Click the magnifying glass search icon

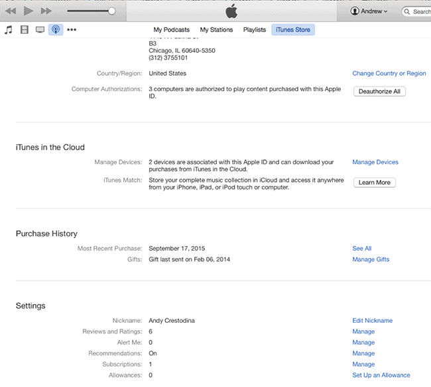pos(407,12)
